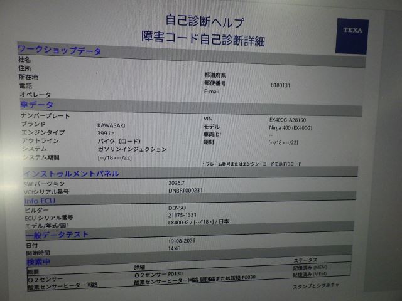Screen dimensions: 402x301
Task: Click the subtitle 障害コード自己診断詳細
Action: pos(203,39)
